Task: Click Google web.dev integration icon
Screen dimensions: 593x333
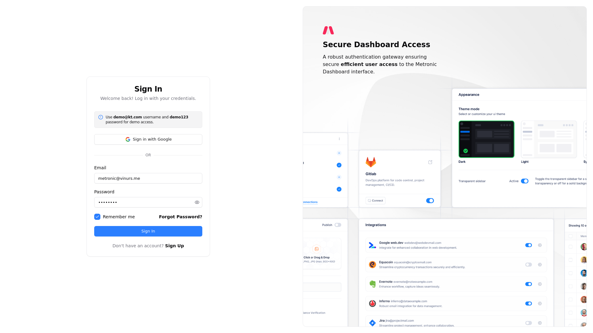Action: tap(372, 245)
